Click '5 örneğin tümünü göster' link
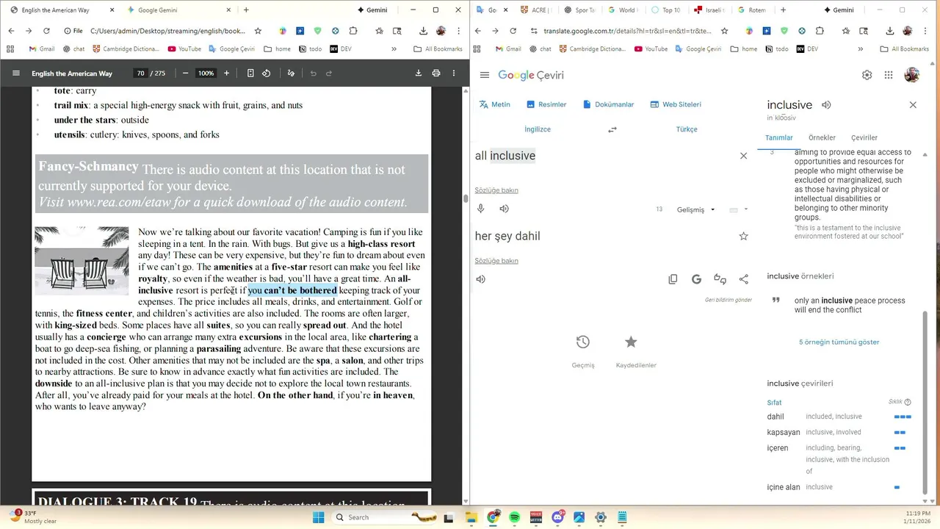 click(x=839, y=342)
